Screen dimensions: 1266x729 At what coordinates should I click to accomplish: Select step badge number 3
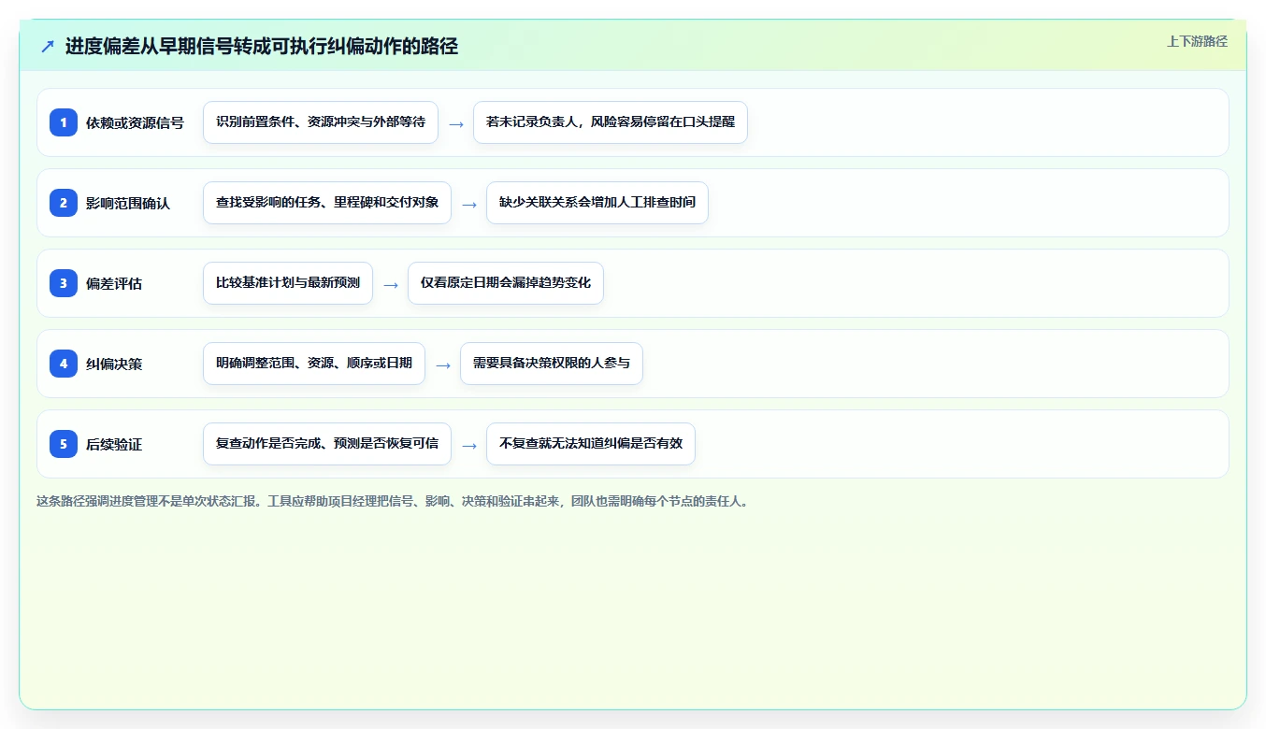pyautogui.click(x=64, y=283)
